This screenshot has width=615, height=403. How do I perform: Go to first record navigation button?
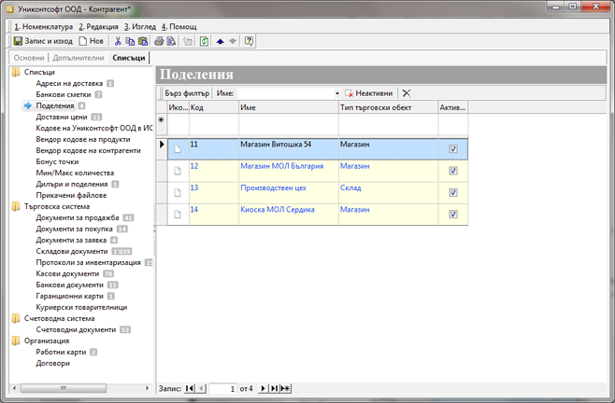pos(190,388)
